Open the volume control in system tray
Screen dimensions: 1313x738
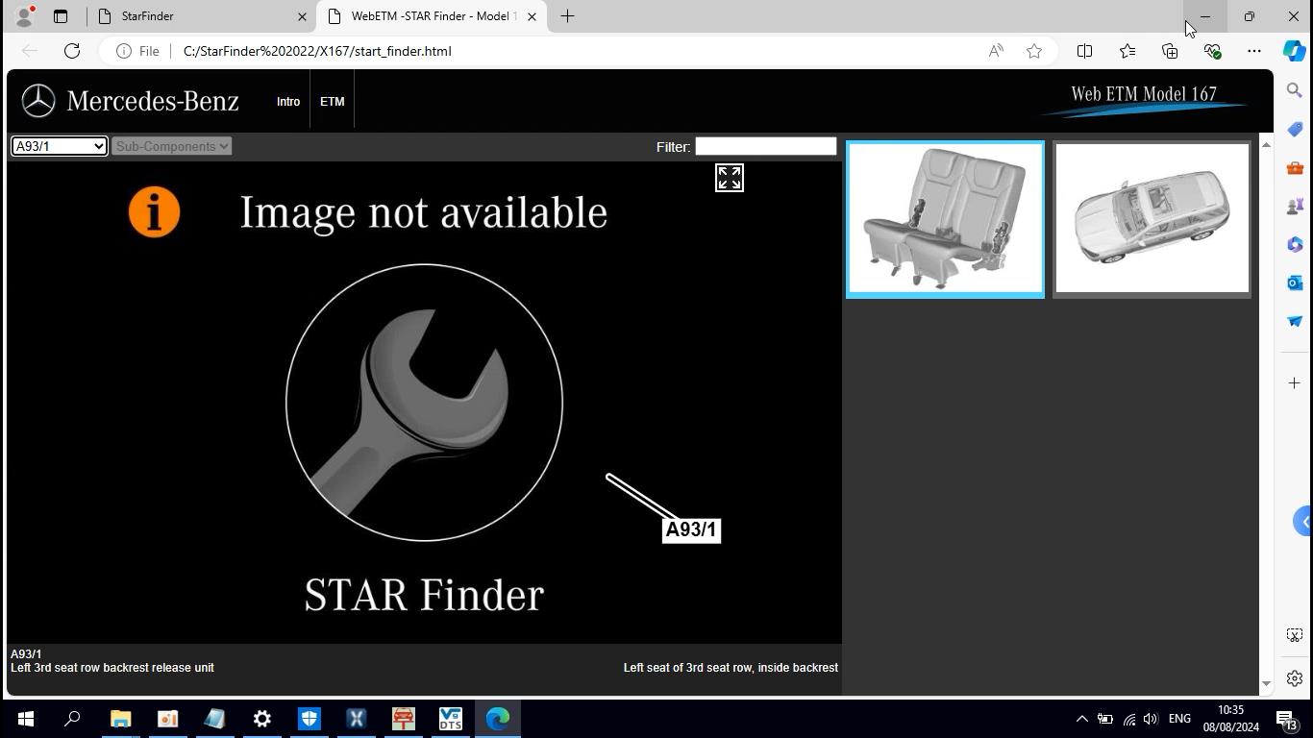[x=1151, y=719]
